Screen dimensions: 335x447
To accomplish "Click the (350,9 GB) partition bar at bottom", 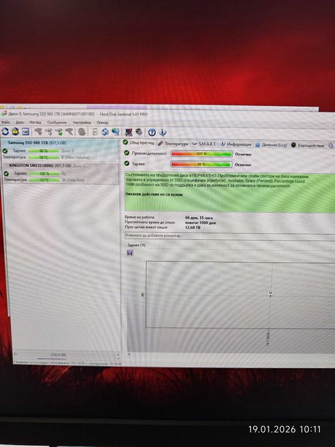I will point(58,355).
